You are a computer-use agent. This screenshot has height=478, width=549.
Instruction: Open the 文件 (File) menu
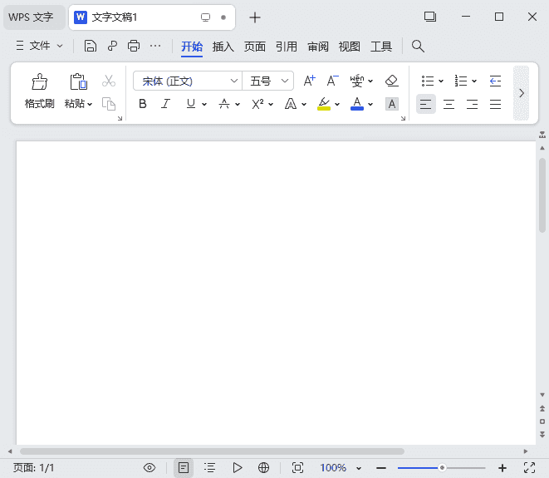[39, 47]
